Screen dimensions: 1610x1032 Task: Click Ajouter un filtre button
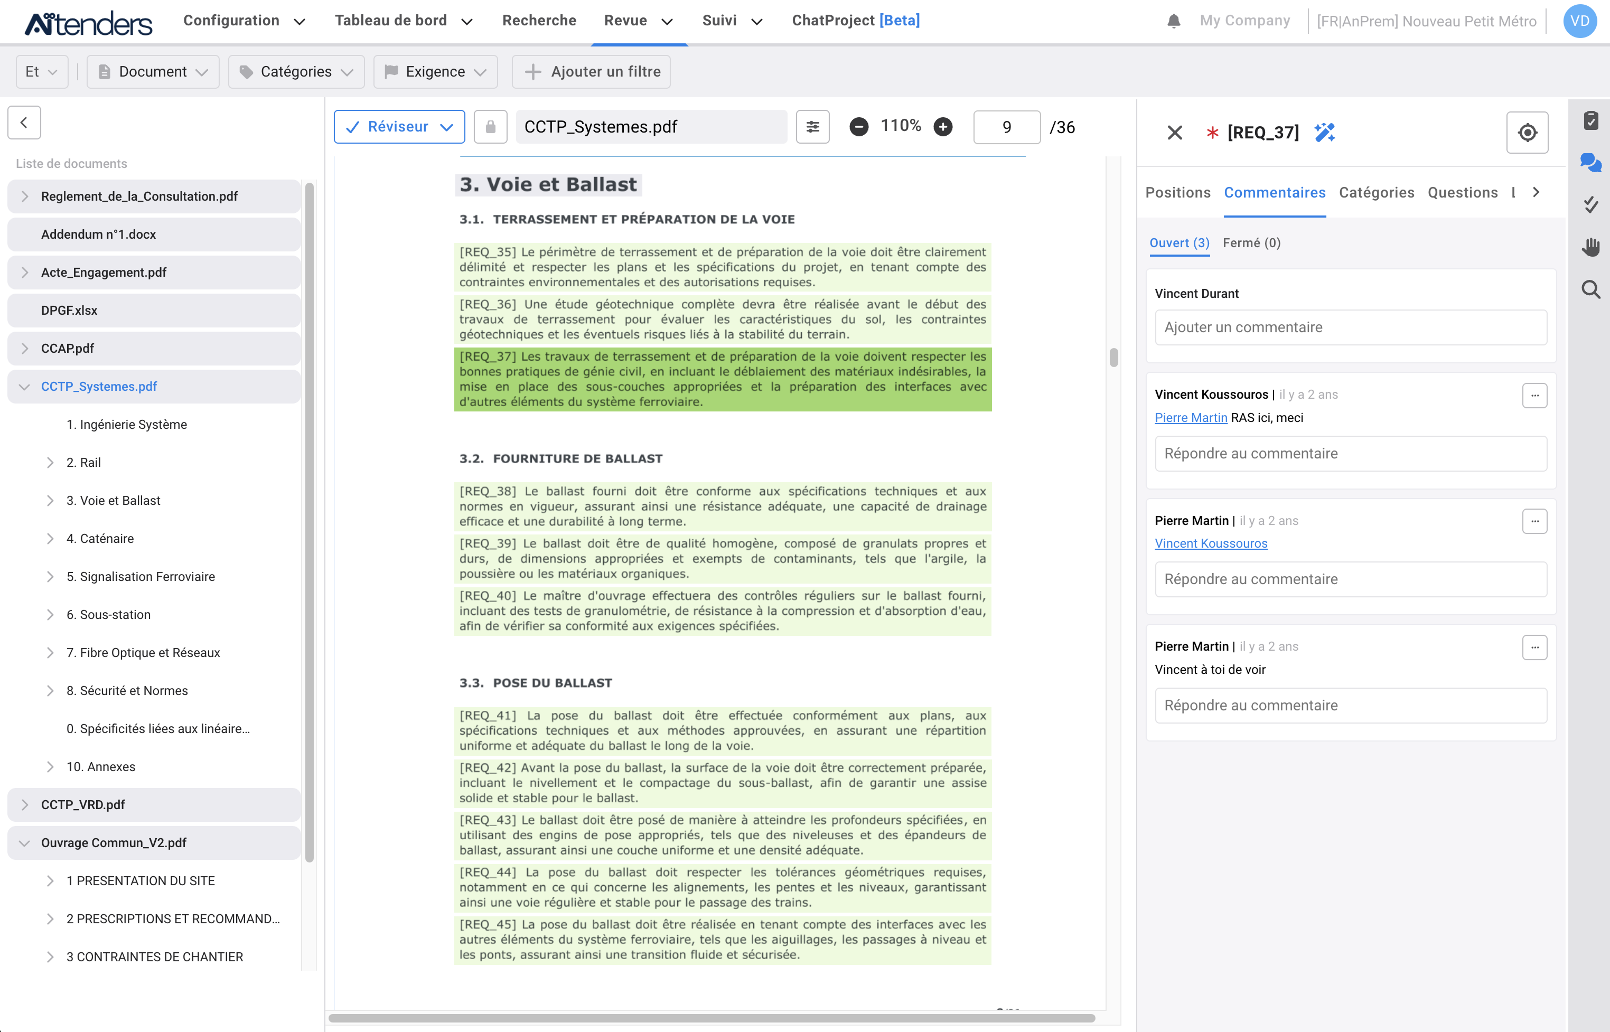point(591,72)
